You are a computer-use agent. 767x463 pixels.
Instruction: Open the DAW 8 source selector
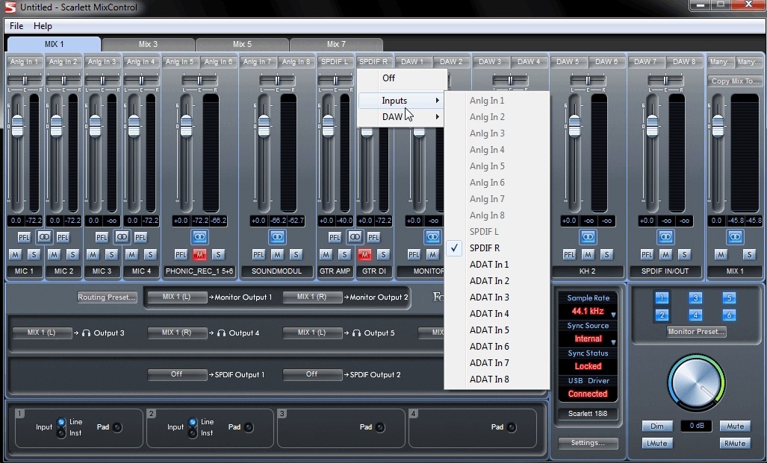[x=684, y=62]
